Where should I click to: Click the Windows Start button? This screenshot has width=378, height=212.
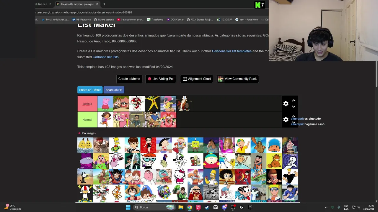pos(128,207)
